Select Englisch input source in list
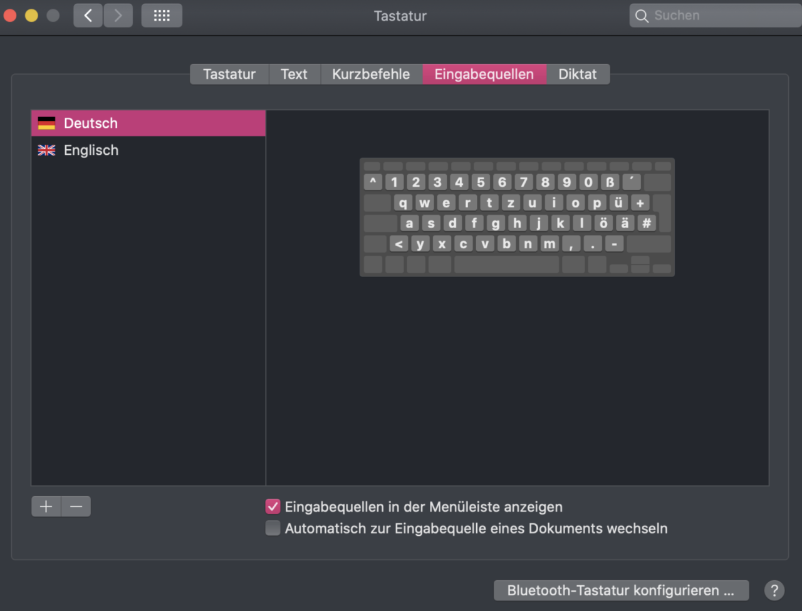Viewport: 802px width, 611px height. pyautogui.click(x=91, y=150)
